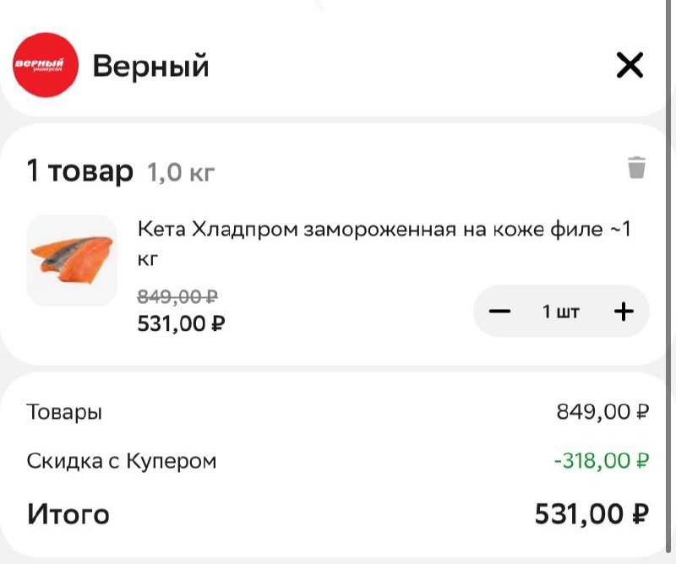The width and height of the screenshot is (676, 564).
Task: Click the 531,00 ₽ discounted product price
Action: tap(181, 323)
